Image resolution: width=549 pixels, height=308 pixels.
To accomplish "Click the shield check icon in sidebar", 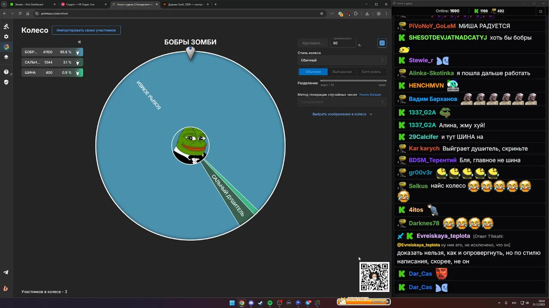I will point(6,82).
